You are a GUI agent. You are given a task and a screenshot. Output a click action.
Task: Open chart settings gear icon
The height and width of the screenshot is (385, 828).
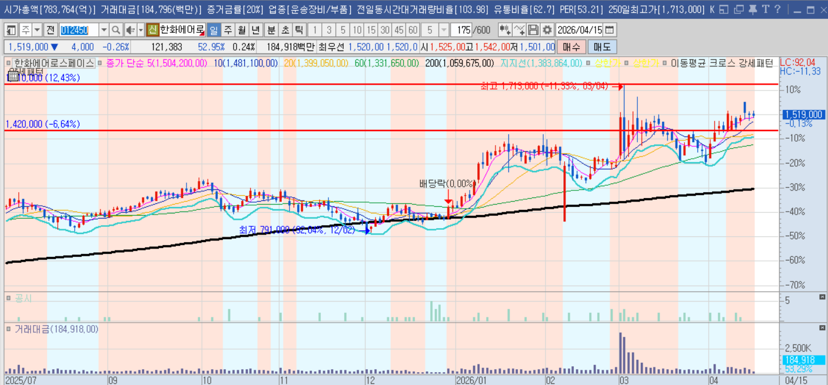(x=547, y=30)
